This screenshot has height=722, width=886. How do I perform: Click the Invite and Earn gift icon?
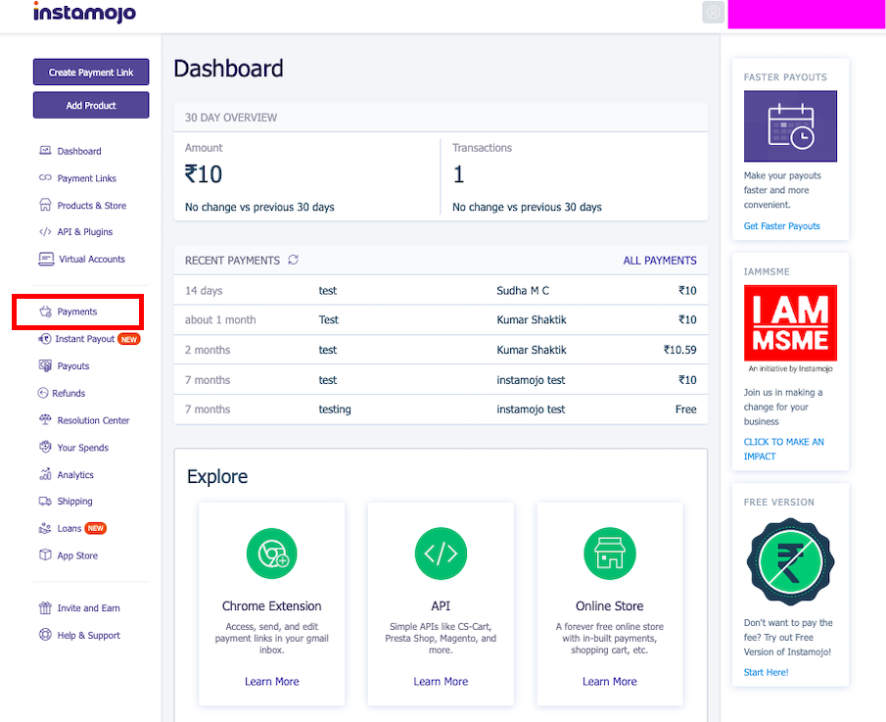(45, 607)
